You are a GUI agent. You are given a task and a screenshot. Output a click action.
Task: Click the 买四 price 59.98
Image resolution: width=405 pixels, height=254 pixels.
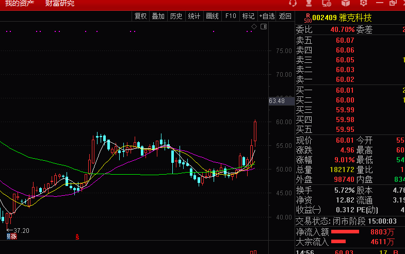point(345,120)
